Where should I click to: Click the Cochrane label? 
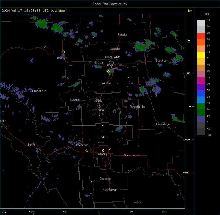click(x=82, y=145)
